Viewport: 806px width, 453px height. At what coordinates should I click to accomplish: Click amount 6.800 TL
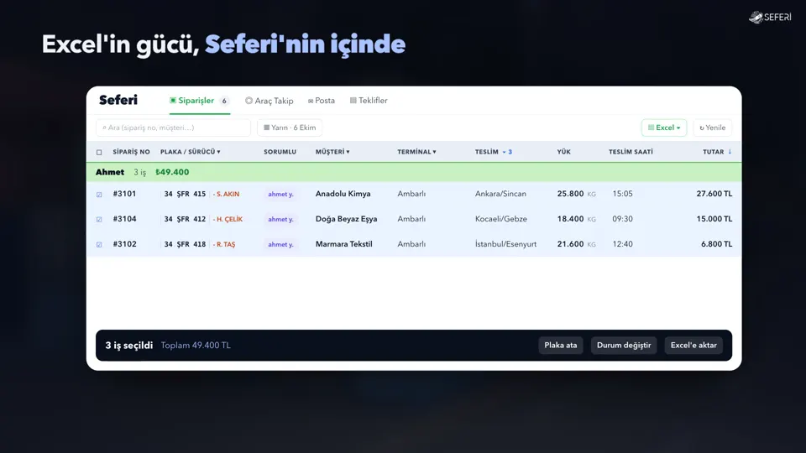coord(716,244)
